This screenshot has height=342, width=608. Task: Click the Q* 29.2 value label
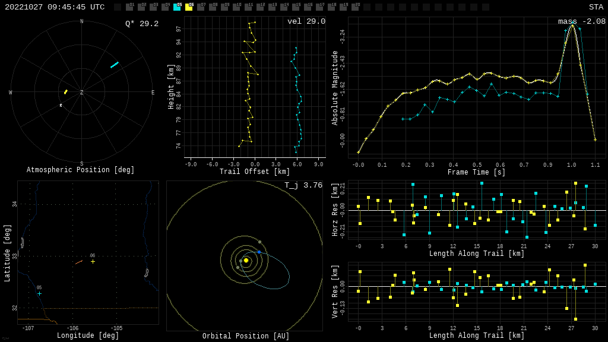tap(141, 24)
